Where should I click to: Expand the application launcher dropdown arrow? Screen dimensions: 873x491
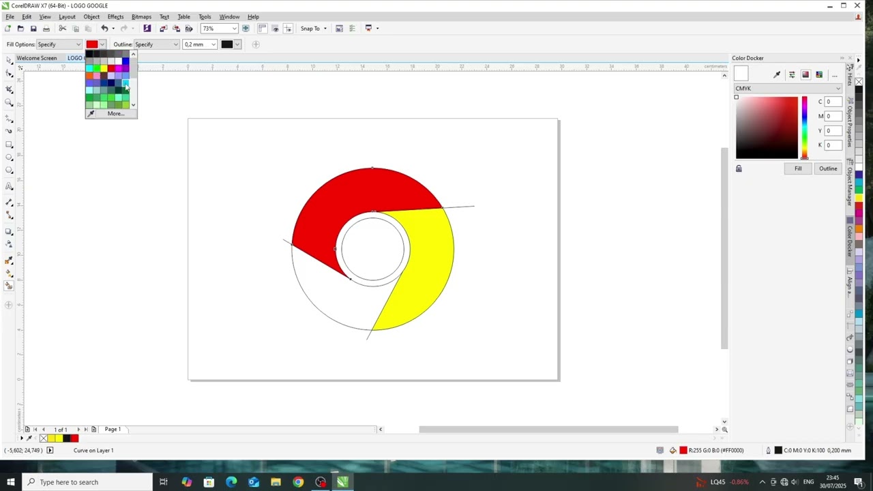[x=377, y=29]
